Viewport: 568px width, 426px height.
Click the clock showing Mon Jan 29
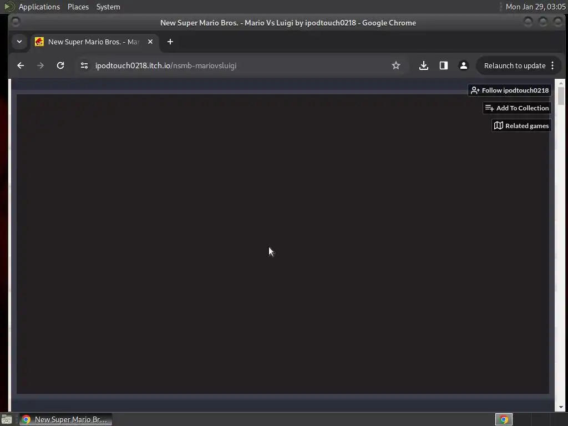[535, 7]
